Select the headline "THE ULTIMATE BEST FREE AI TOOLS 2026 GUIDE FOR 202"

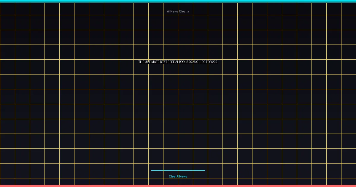[178, 62]
